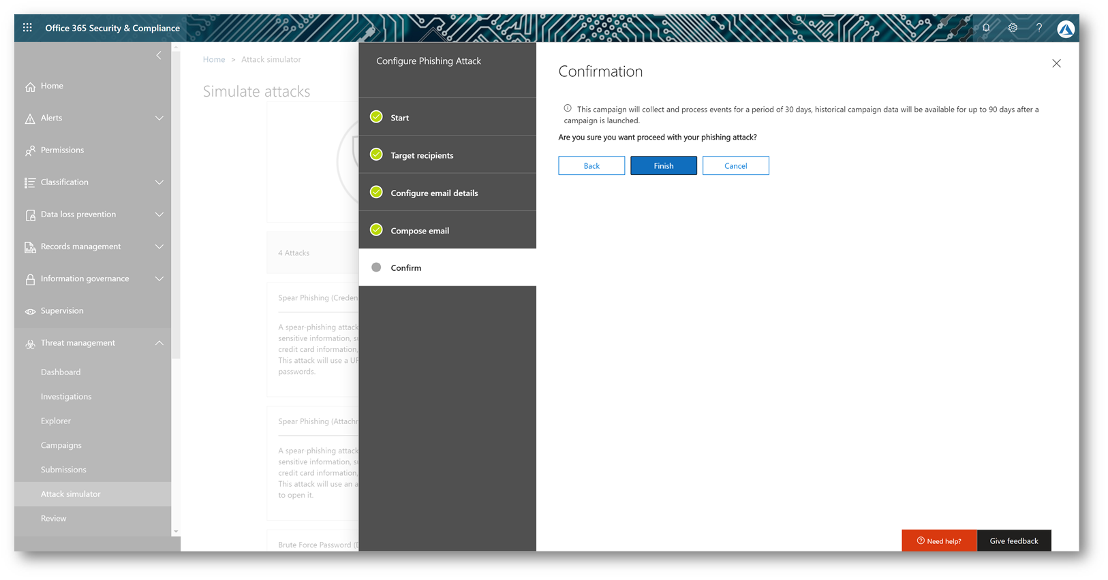Expand the Classification menu chevron
The image size is (1108, 580).
(x=159, y=182)
